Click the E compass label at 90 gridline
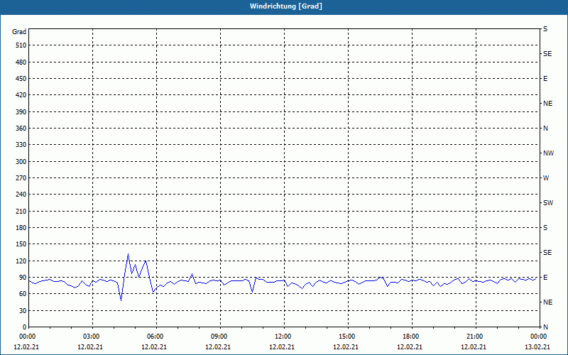The image size is (568, 355). click(545, 278)
